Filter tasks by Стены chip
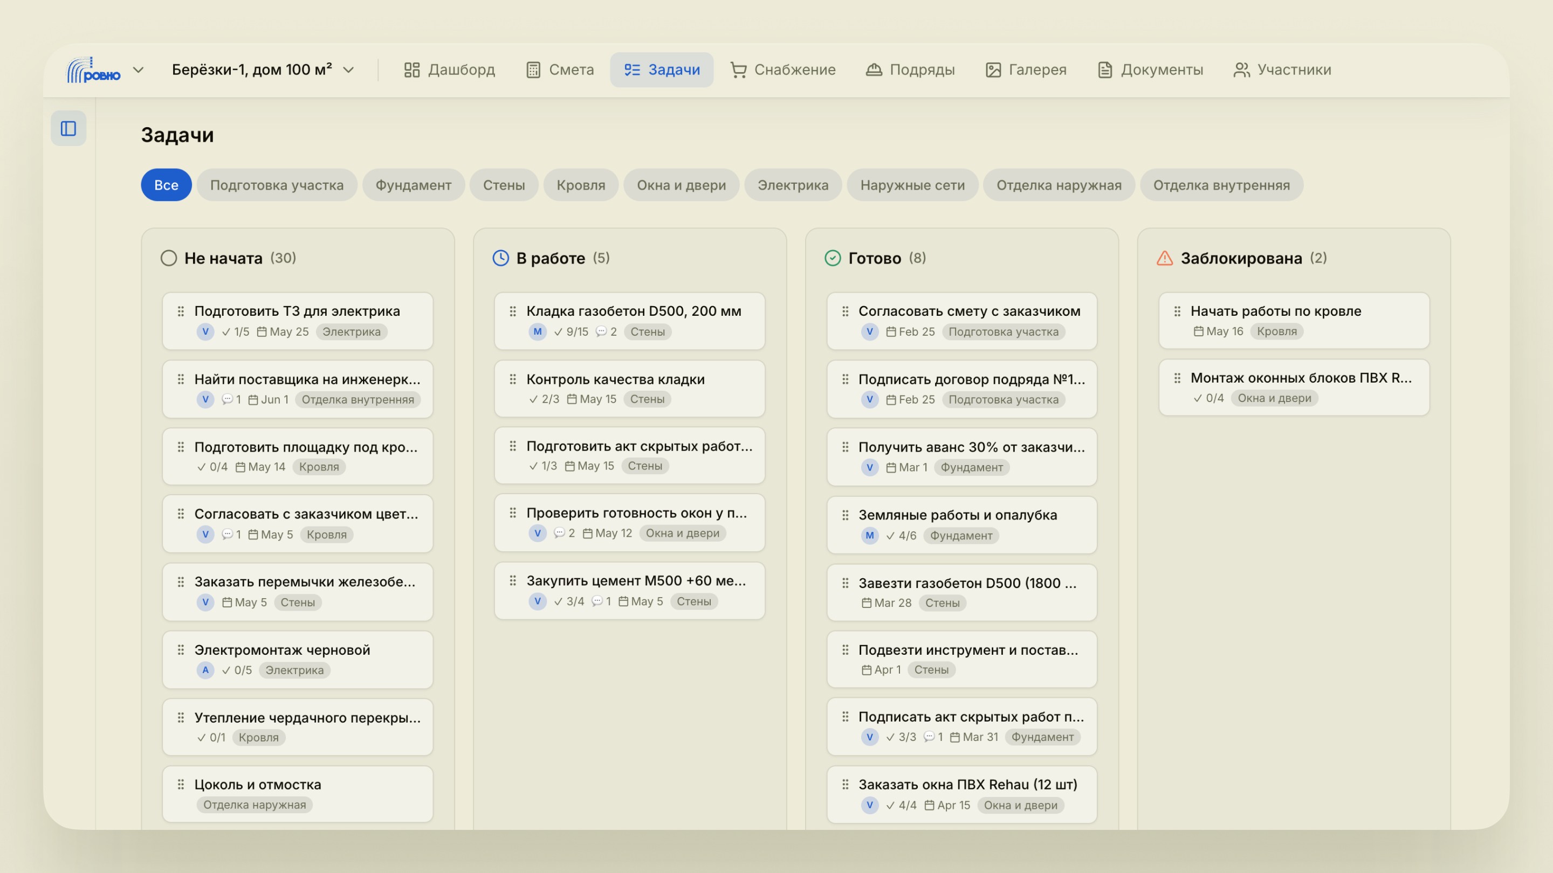 pos(504,185)
